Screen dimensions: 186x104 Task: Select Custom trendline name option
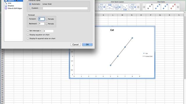[x=30, y=8]
